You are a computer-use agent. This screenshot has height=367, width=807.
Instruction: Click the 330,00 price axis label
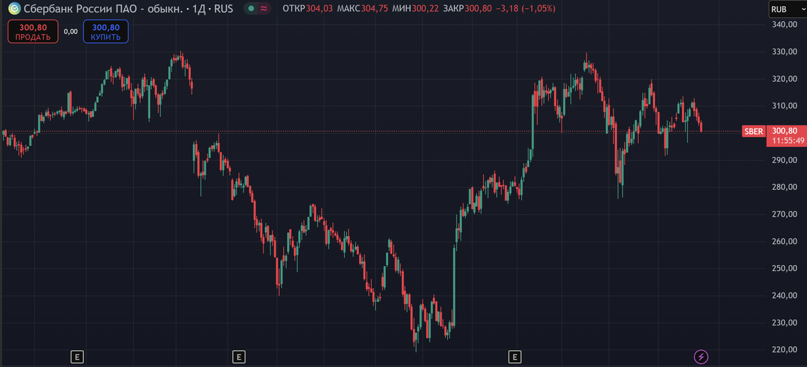[x=784, y=52]
